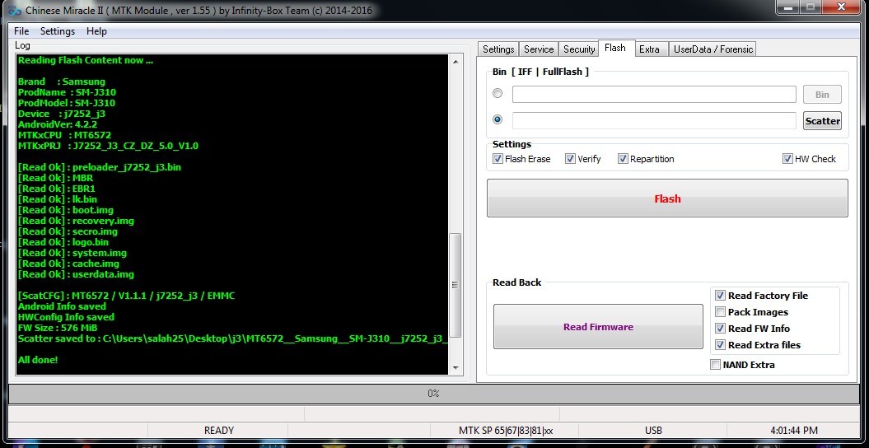Click the 'HWConfig Info saved' log line
The height and width of the screenshot is (448, 869).
[66, 317]
